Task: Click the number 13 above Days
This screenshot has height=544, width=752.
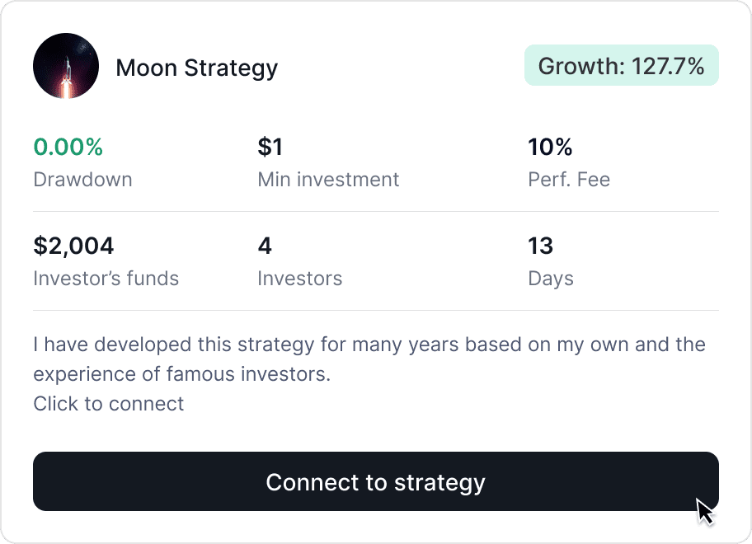Action: point(540,246)
